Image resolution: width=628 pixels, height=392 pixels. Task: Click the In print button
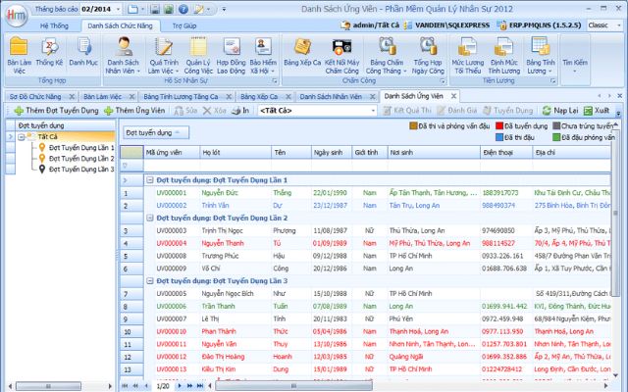tap(240, 111)
